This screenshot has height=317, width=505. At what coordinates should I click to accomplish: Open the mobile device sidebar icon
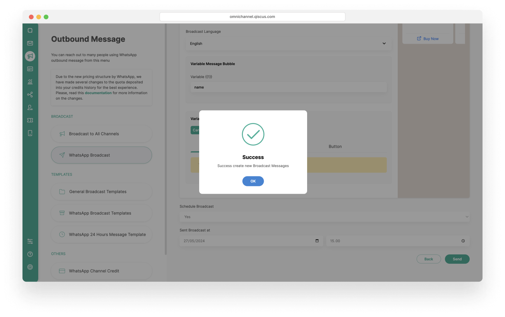point(30,133)
